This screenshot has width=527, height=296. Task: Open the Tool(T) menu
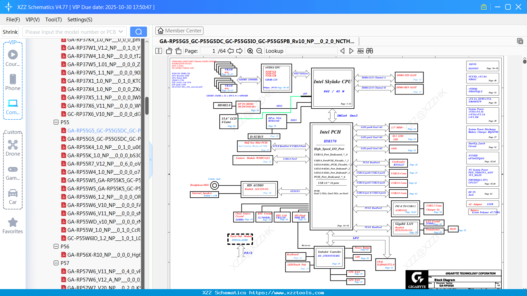click(53, 20)
